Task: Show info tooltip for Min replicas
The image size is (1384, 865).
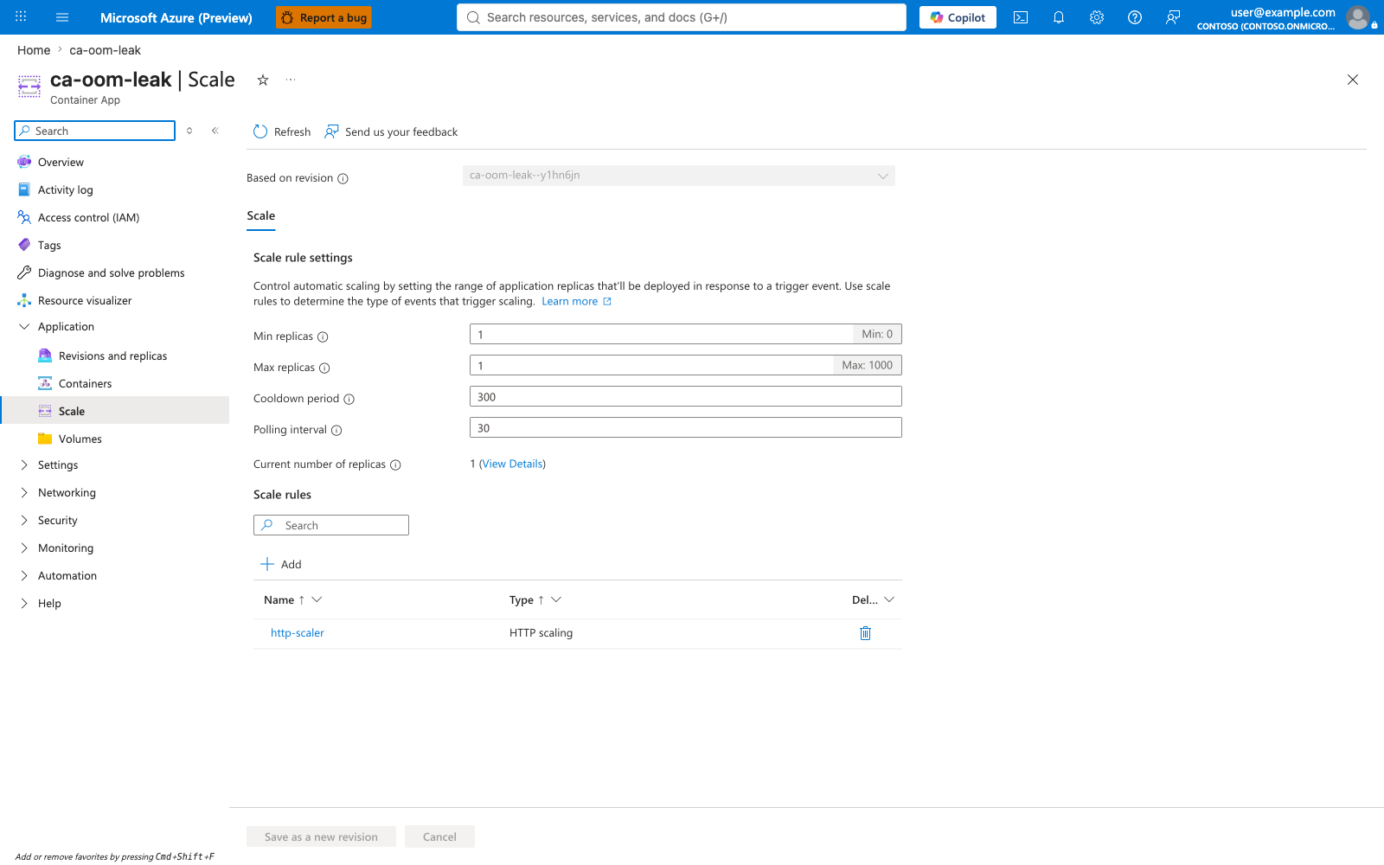Action: (x=323, y=336)
